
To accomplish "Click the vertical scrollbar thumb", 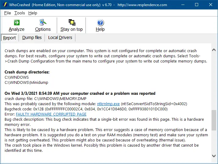I will tap(214, 120).
